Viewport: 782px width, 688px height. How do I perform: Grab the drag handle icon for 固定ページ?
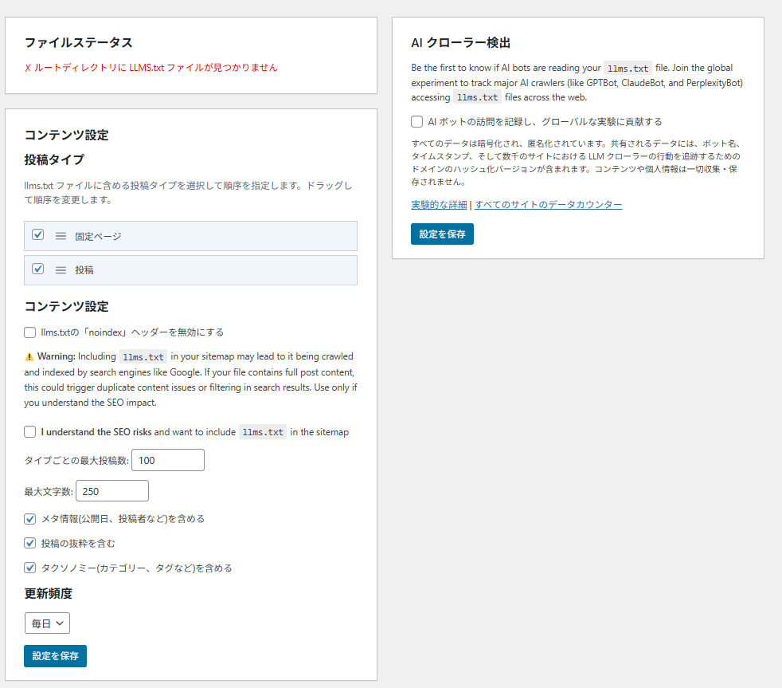(x=61, y=236)
